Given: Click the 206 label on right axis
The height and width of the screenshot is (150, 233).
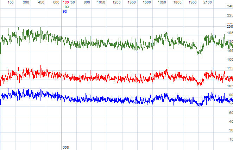Looking at the screenshot, I should pyautogui.click(x=229, y=27).
